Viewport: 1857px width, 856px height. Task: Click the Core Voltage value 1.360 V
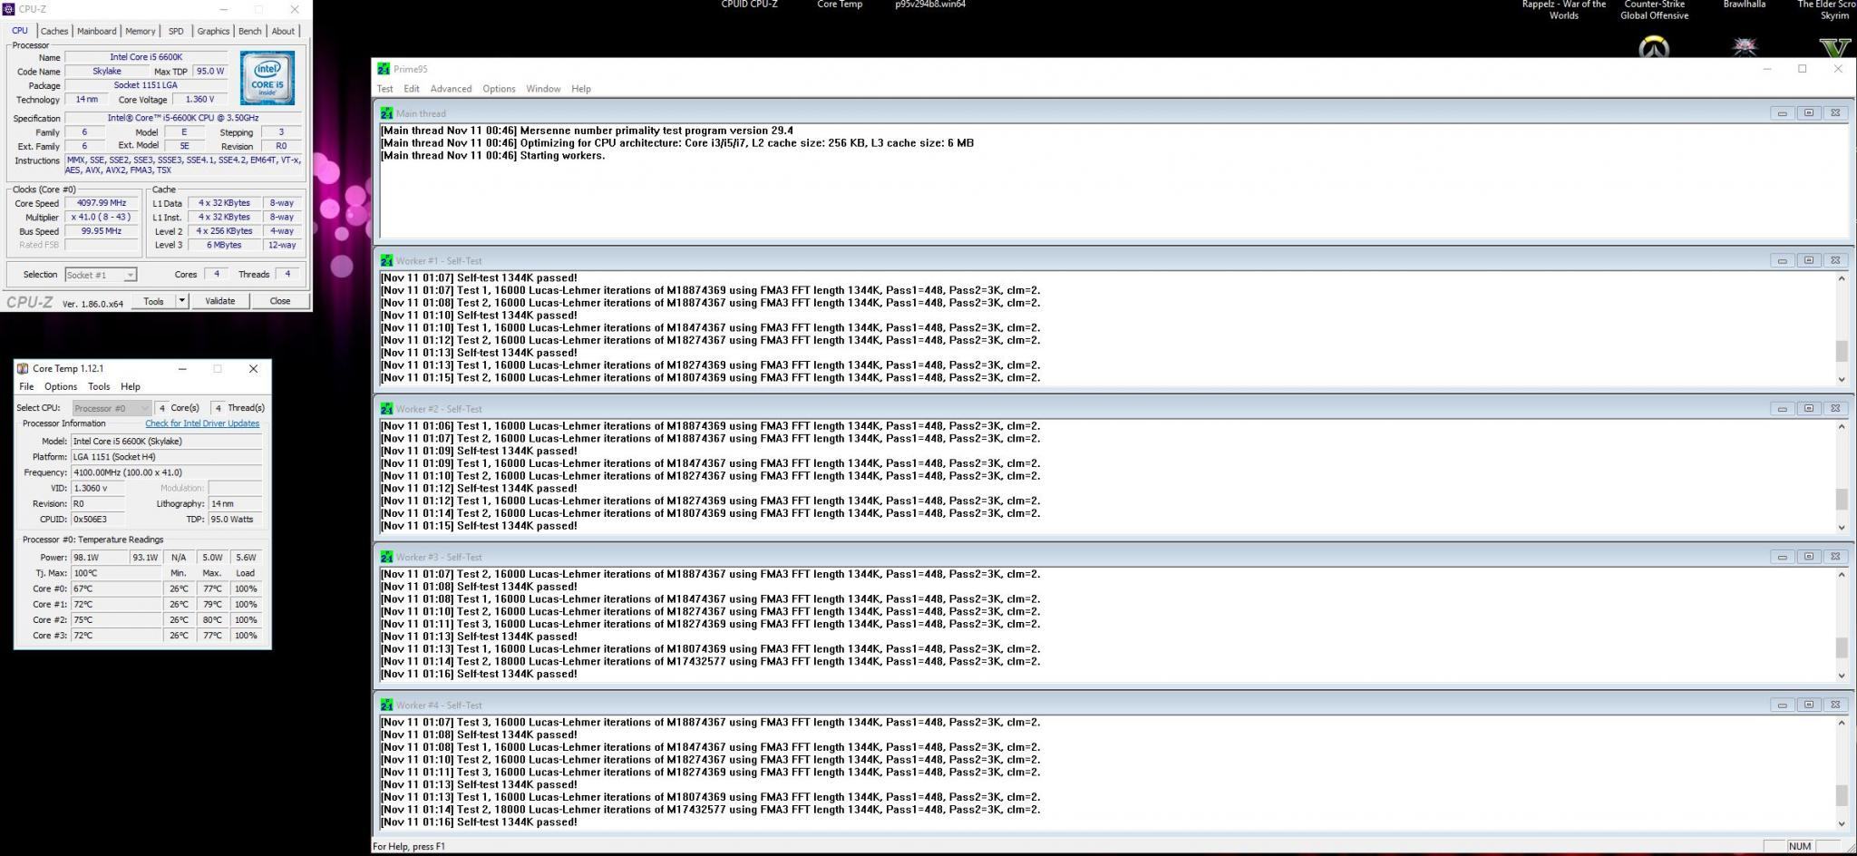click(200, 100)
